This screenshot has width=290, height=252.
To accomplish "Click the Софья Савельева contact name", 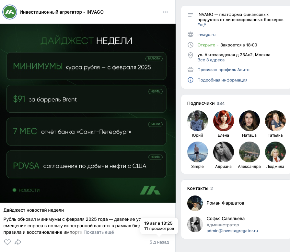I will pyautogui.click(x=226, y=219).
